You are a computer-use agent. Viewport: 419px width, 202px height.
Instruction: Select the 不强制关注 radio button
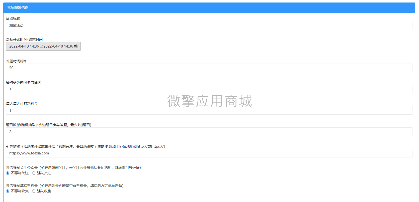[8, 173]
